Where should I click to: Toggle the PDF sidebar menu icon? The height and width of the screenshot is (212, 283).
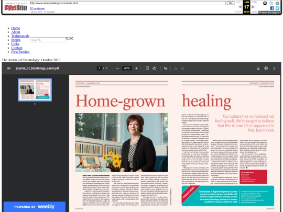(9, 68)
